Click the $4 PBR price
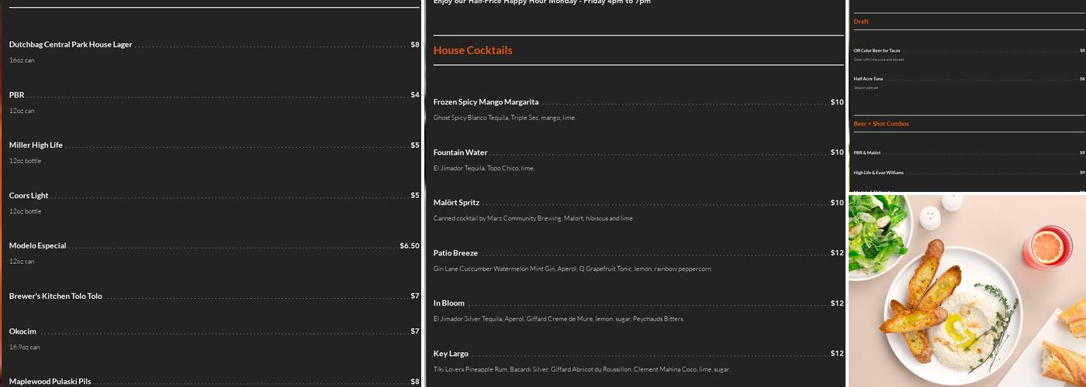This screenshot has height=387, width=1086. pos(415,95)
